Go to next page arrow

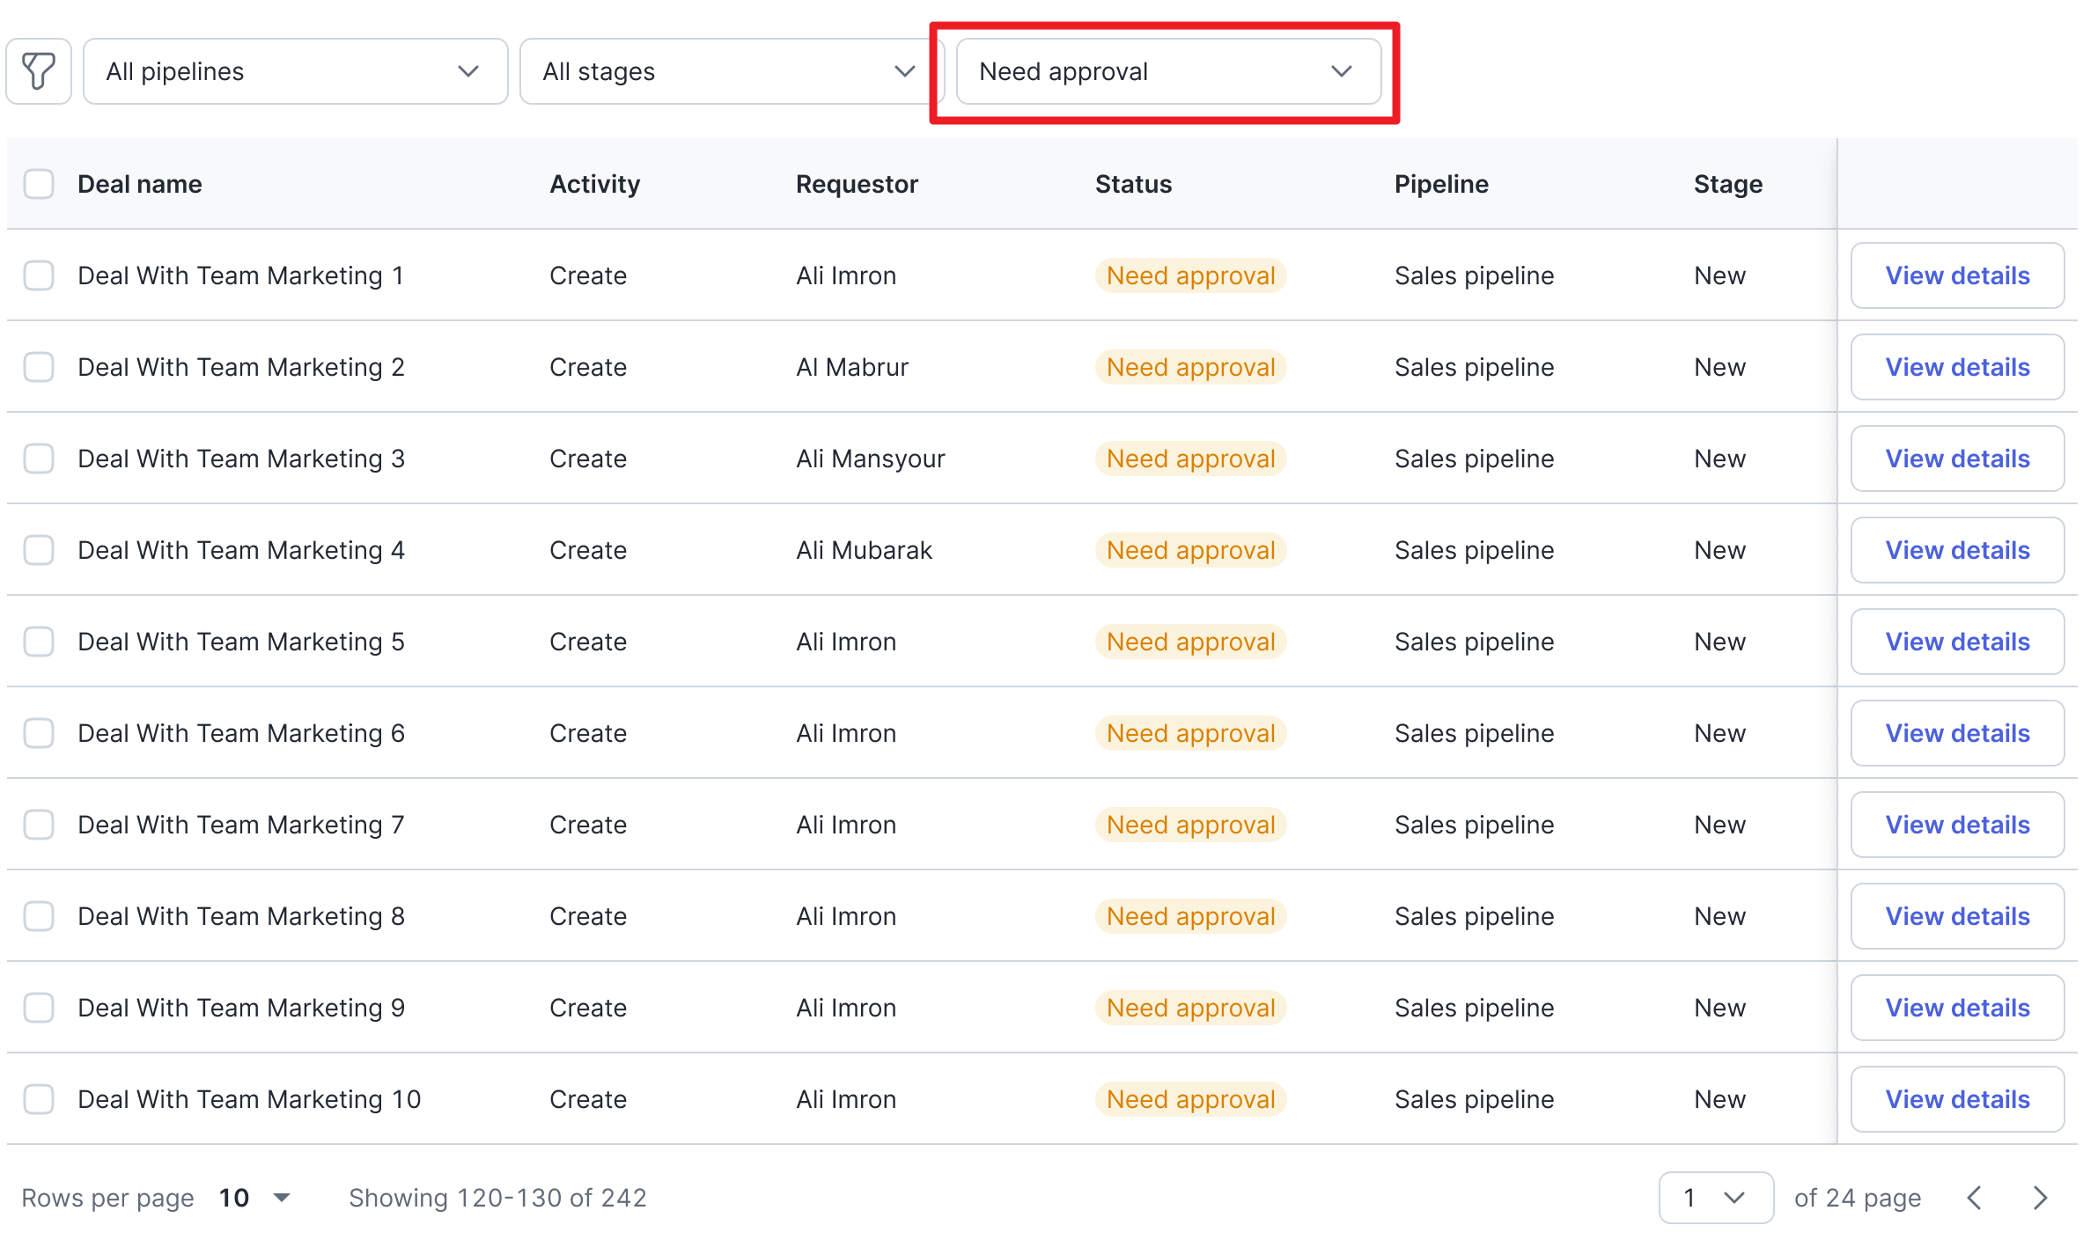pos(2039,1198)
